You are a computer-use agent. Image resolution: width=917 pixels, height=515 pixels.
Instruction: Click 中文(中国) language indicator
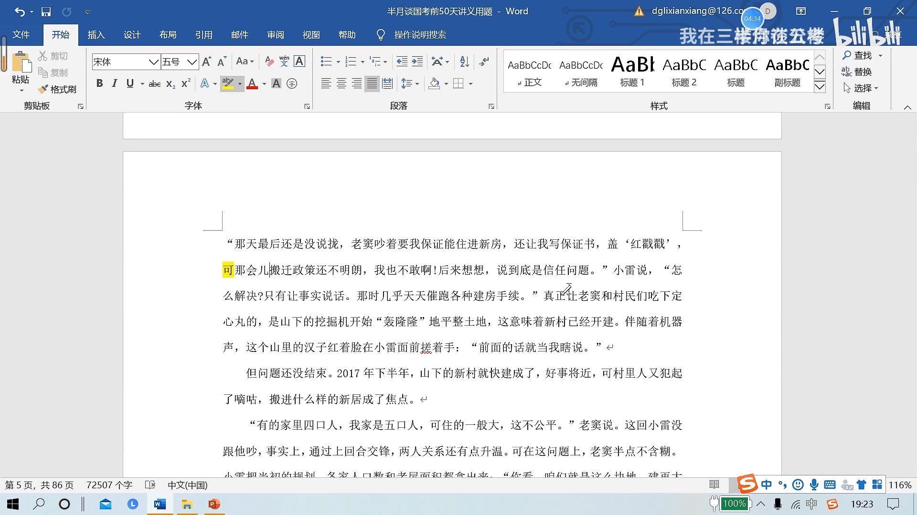[x=188, y=485]
